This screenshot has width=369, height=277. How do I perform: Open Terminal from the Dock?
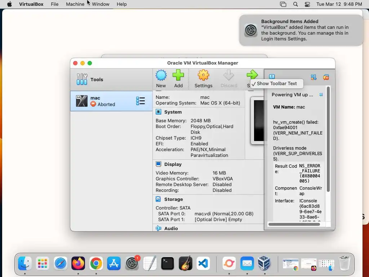[168, 263]
